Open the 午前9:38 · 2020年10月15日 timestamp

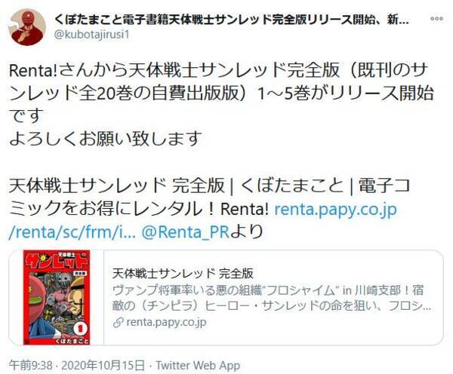click(x=77, y=366)
